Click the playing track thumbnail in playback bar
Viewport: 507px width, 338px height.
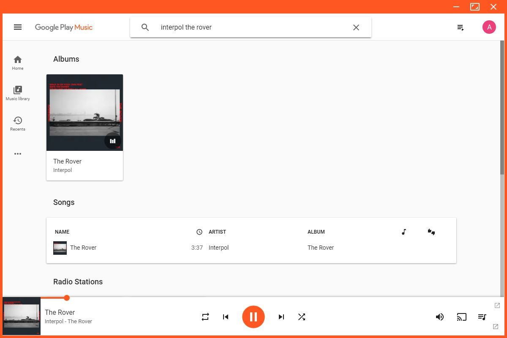[22, 316]
